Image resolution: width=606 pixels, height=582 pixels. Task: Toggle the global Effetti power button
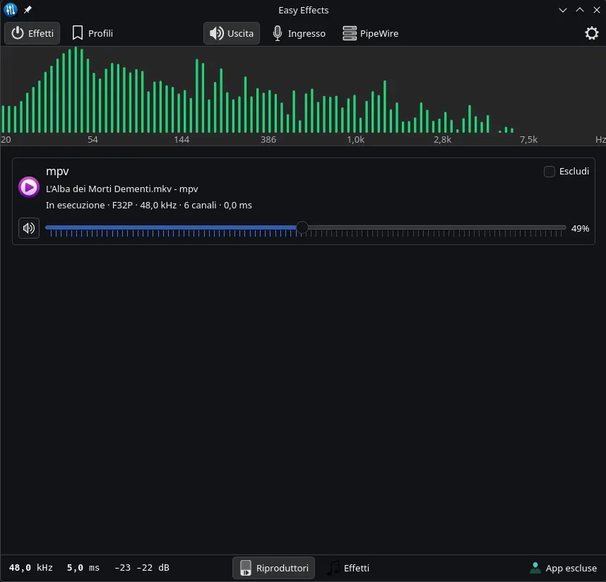pyautogui.click(x=32, y=33)
